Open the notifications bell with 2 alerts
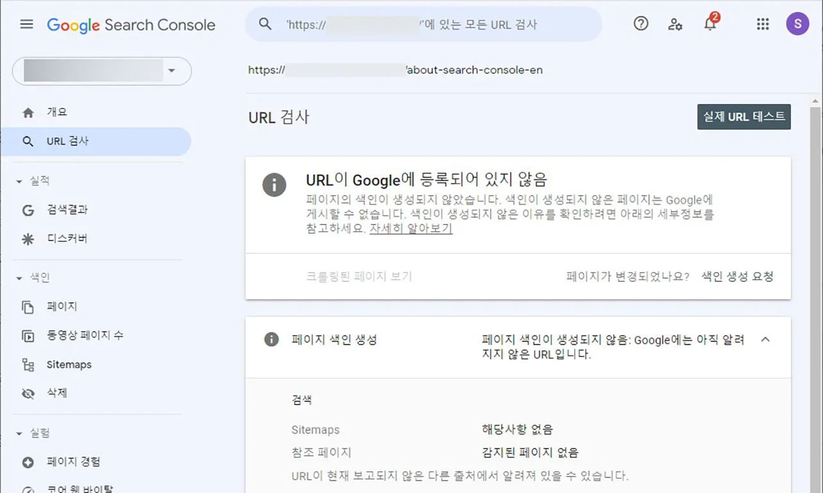 point(710,24)
